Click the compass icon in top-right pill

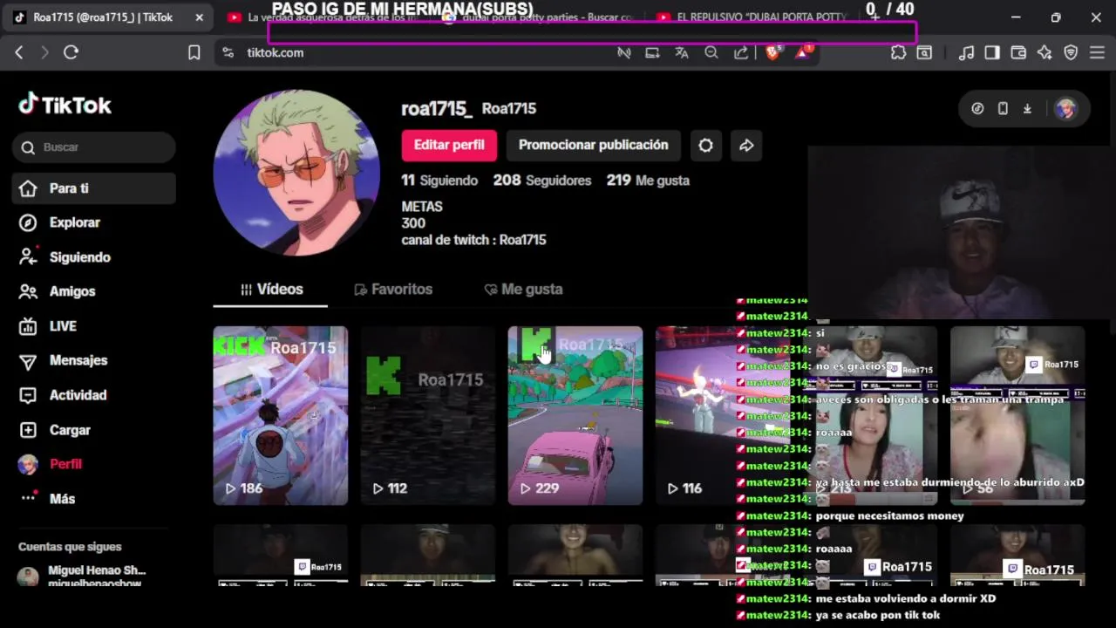(x=977, y=108)
